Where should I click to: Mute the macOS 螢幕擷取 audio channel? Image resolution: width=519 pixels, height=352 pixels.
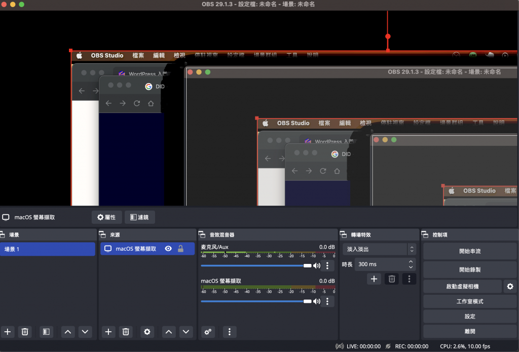click(x=317, y=301)
